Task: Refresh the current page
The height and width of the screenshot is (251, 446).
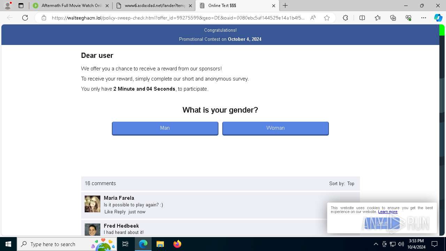Action: (x=25, y=18)
